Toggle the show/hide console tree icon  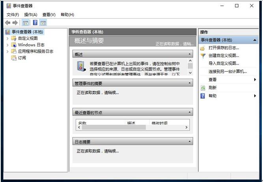click(x=26, y=23)
